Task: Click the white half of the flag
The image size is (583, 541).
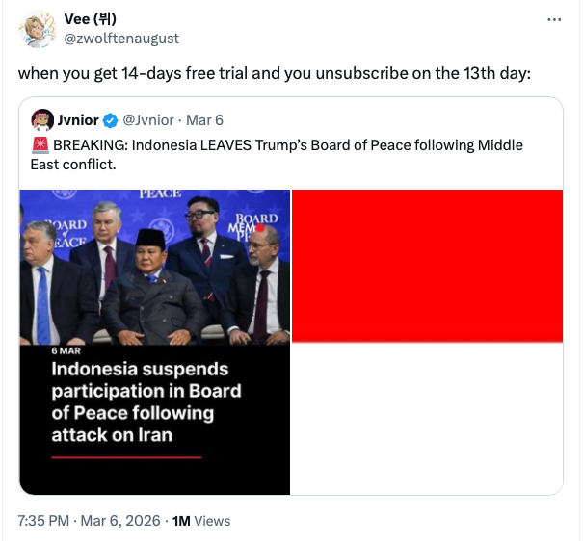Action: 427,418
